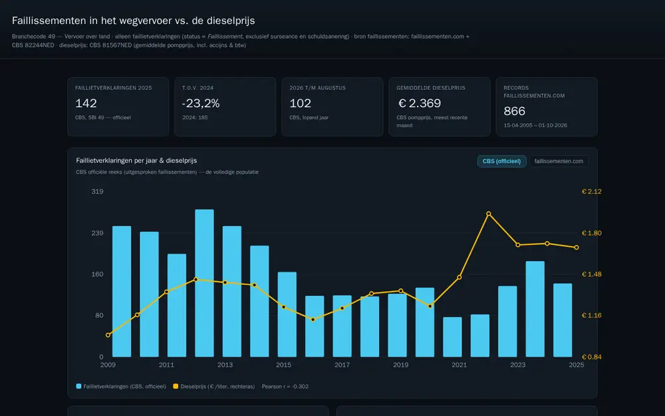The height and width of the screenshot is (416, 665).
Task: Open the 'T.O.V. 2024' card showing -23,2%
Action: [x=225, y=106]
